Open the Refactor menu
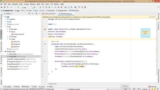This screenshot has width=160, height=90. coord(33,4)
